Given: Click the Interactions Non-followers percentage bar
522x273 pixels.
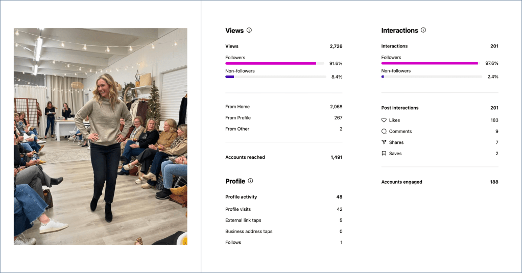Looking at the screenshot, I should tap(432, 77).
